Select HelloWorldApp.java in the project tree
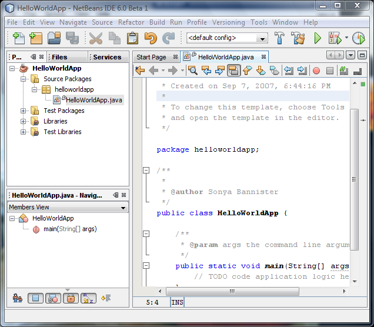 [x=93, y=100]
